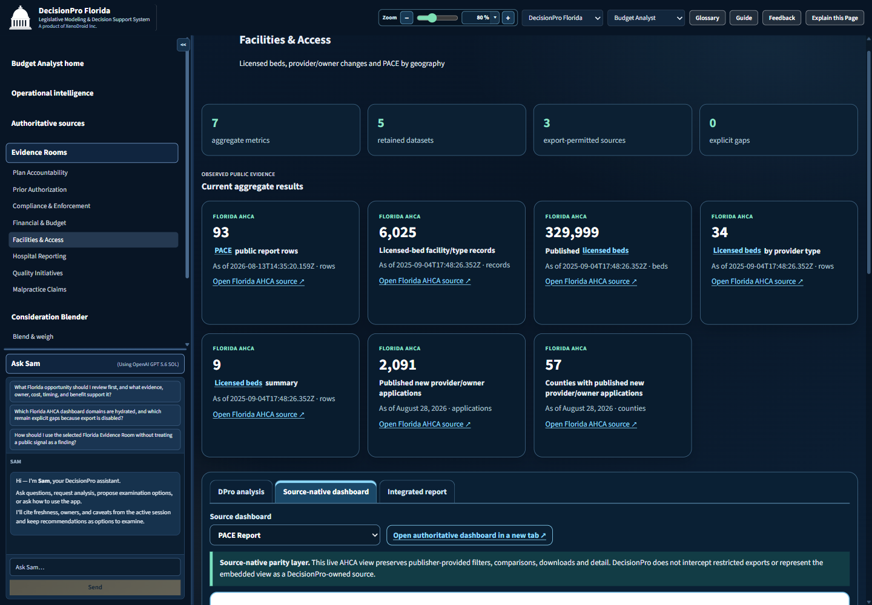Choose the Florida opportunity review suggested question

(x=95, y=391)
